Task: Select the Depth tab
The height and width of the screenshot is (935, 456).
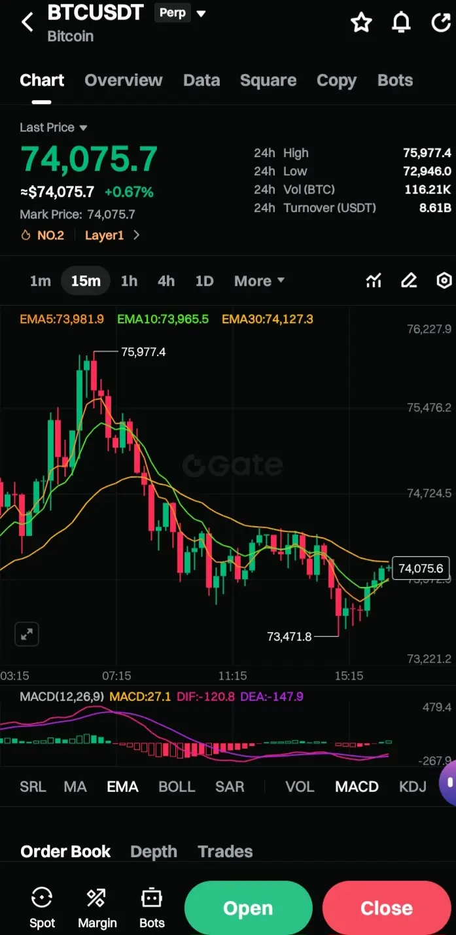Action: coord(154,851)
